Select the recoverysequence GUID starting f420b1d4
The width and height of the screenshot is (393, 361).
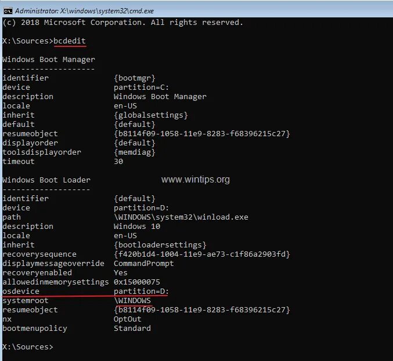coord(202,254)
